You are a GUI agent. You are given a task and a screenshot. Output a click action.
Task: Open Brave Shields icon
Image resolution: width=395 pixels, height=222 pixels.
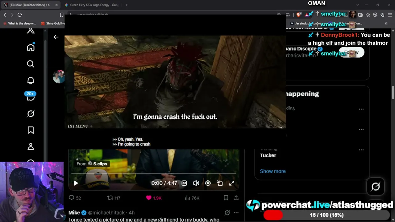click(299, 14)
